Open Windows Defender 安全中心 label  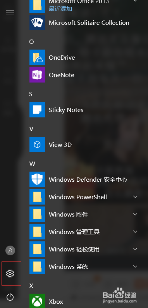point(88,179)
